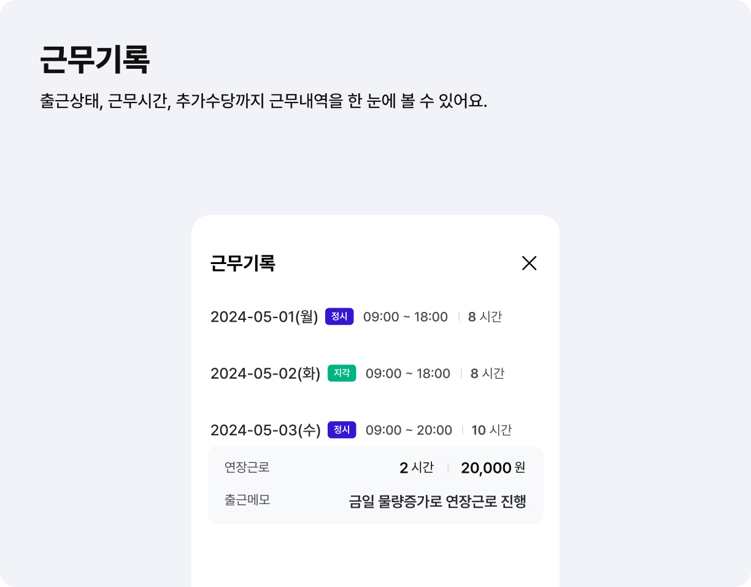
Task: Click the 09:00 ~ 18:00 time on 05-01
Action: point(406,317)
